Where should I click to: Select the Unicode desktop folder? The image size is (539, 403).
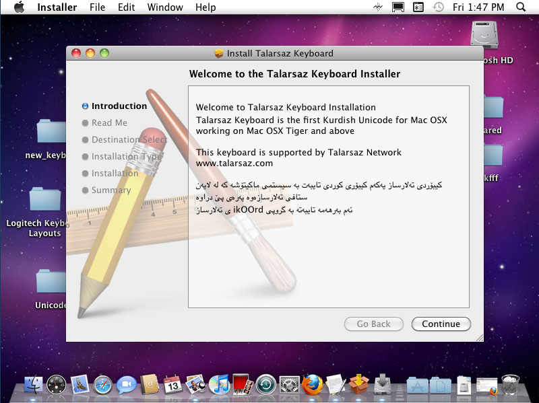[x=51, y=281]
